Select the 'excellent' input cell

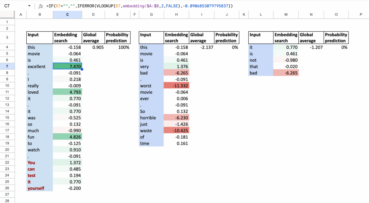[40, 66]
